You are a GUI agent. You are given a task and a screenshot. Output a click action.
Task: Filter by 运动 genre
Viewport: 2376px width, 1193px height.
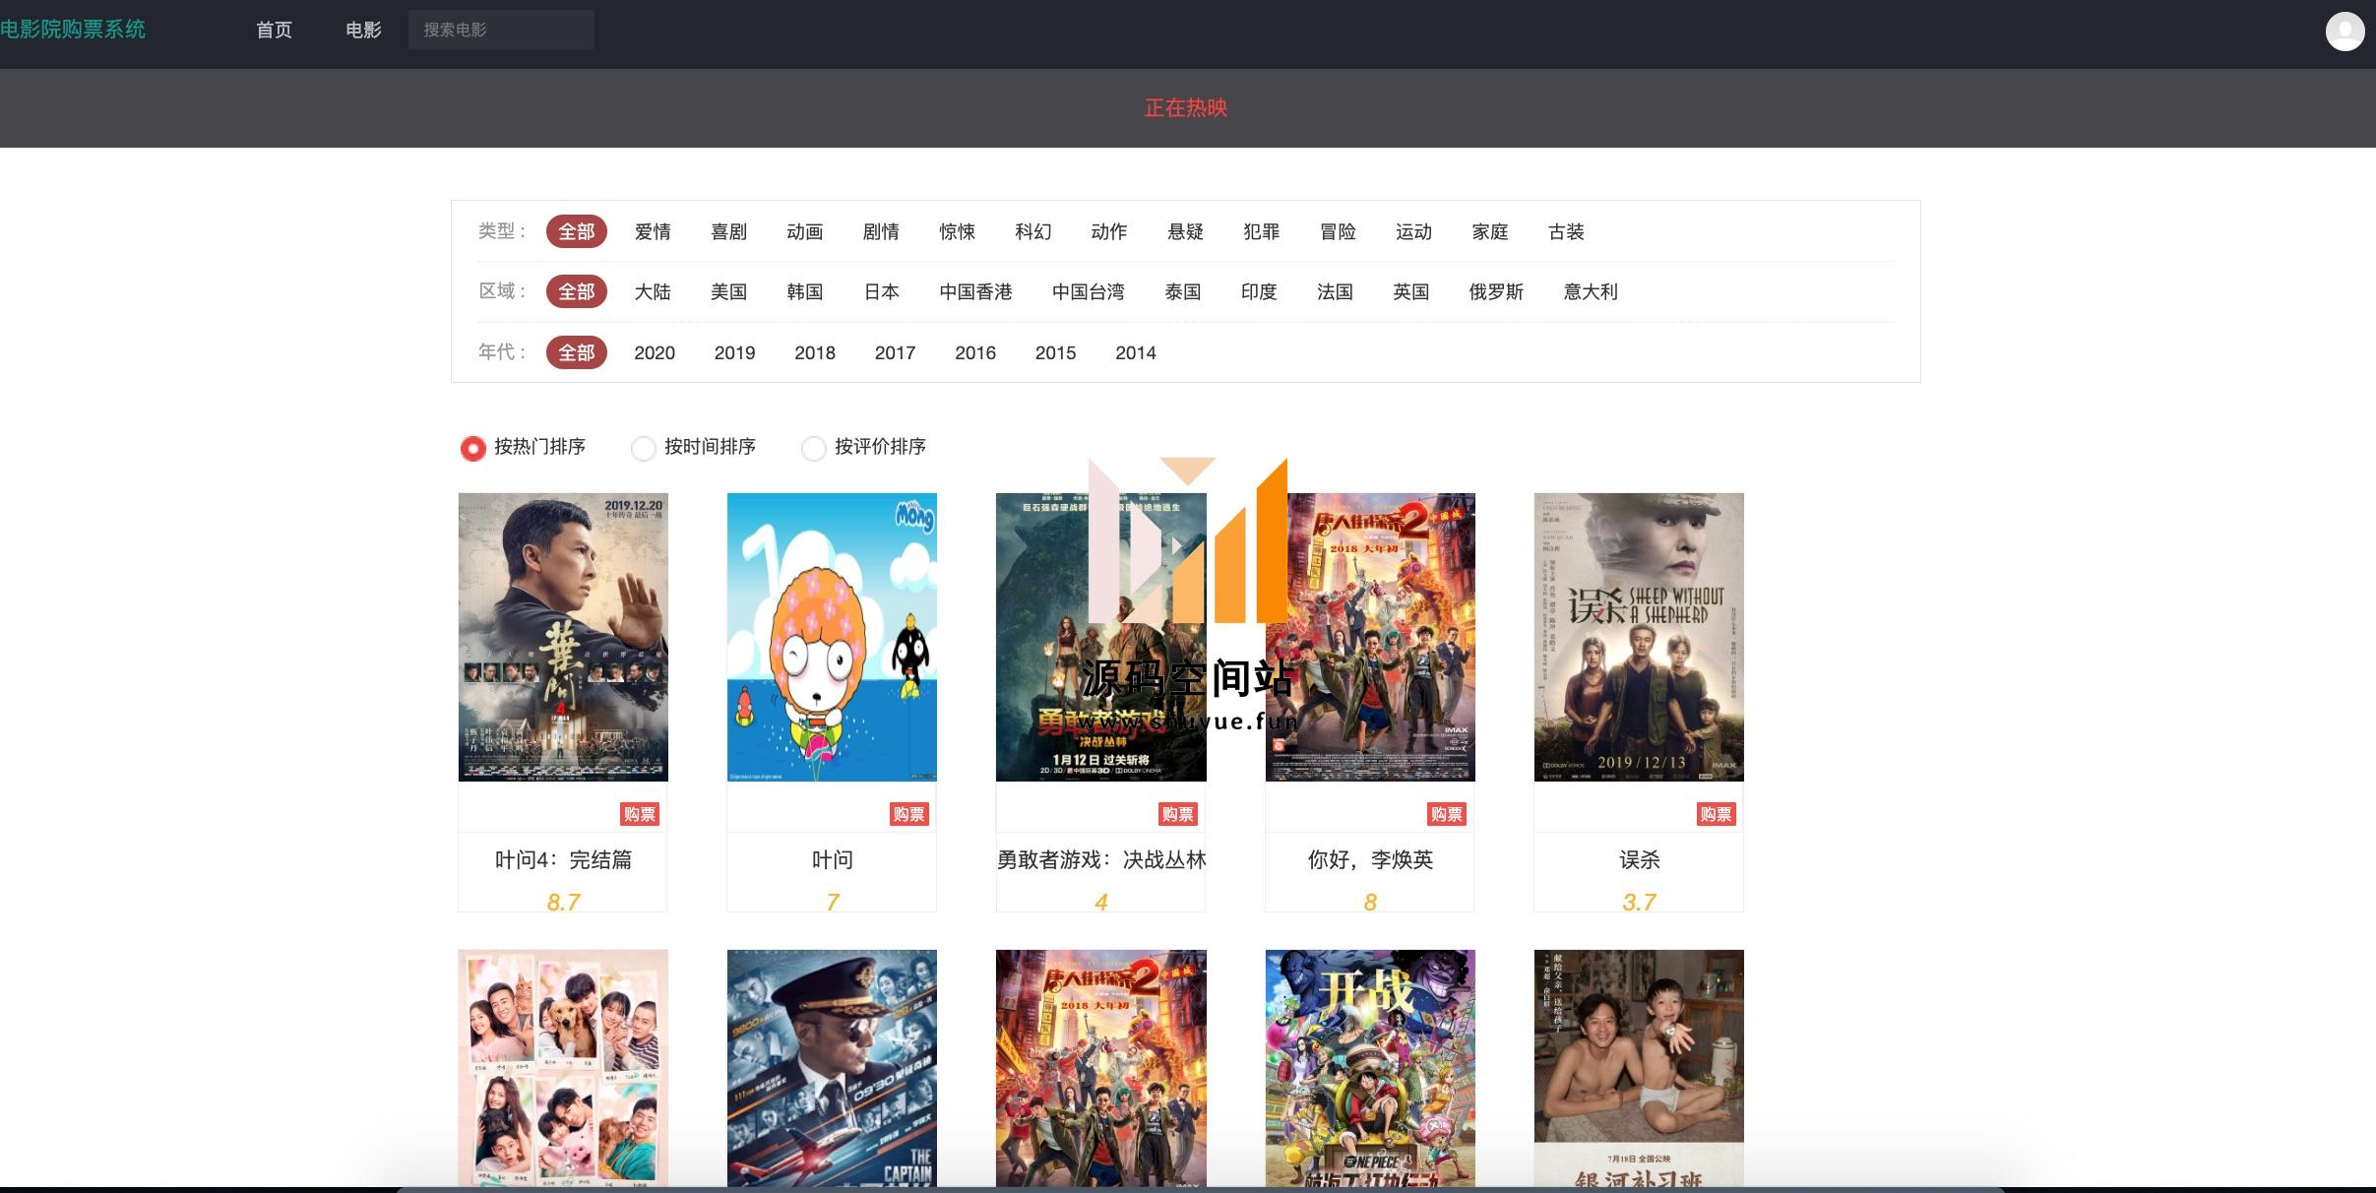coord(1413,231)
